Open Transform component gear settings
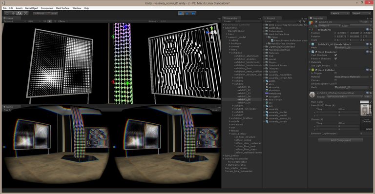Viewport: 375px width, 194px height. pyautogui.click(x=371, y=30)
